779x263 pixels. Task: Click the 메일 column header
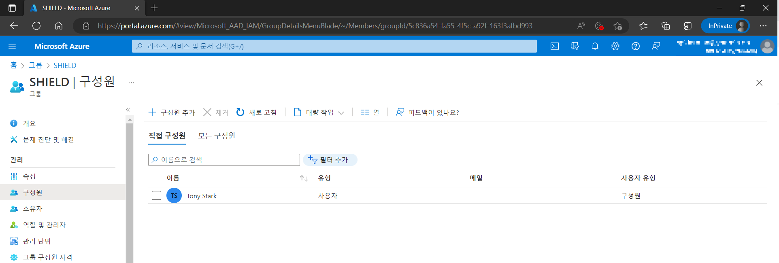click(x=476, y=178)
